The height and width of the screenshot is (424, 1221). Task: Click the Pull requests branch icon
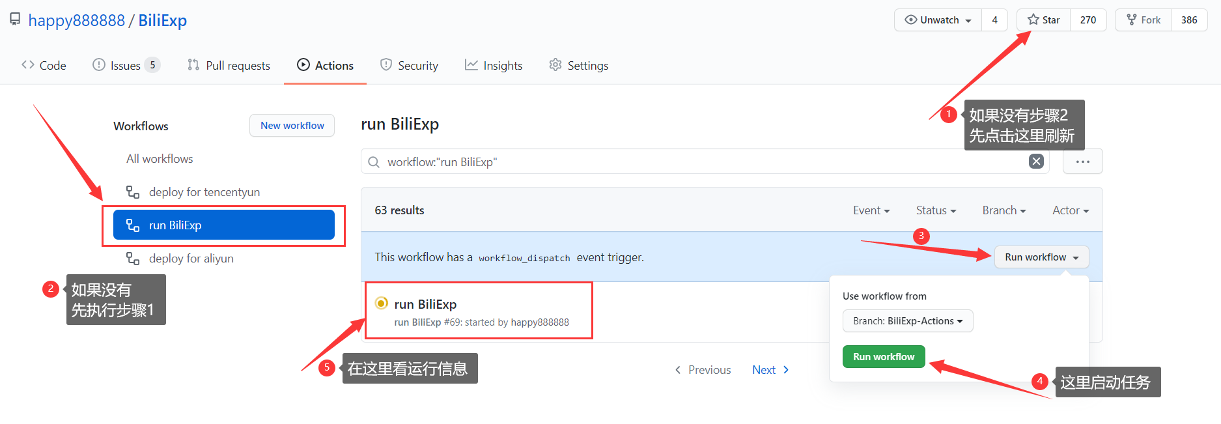(x=193, y=64)
